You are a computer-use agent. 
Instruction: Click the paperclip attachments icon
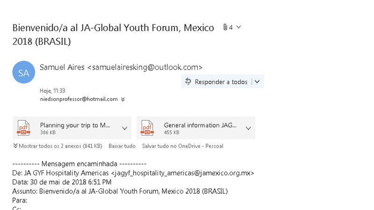click(x=225, y=27)
